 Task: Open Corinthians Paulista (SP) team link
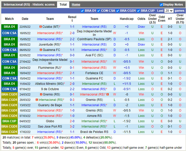[x=94, y=39]
